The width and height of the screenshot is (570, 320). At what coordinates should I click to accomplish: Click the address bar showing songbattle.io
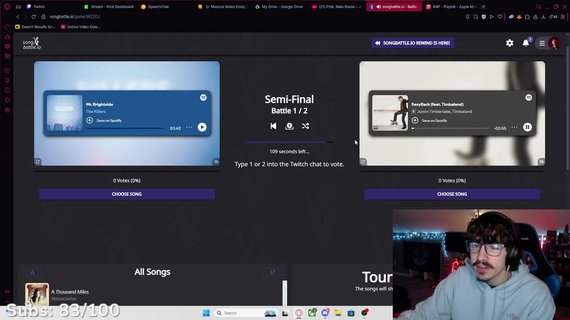pyautogui.click(x=74, y=17)
